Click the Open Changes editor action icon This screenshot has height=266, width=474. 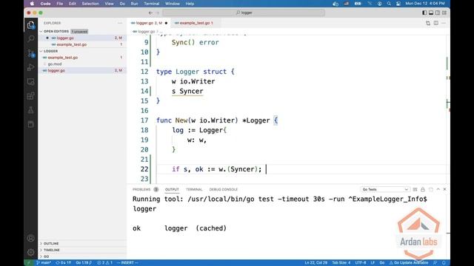[x=428, y=23]
